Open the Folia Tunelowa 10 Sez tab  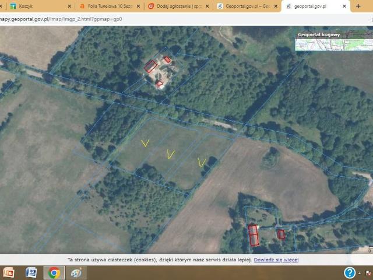tap(110, 6)
